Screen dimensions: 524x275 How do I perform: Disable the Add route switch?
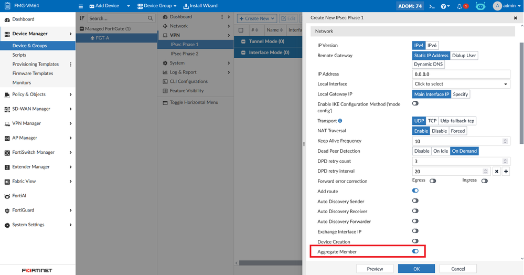[415, 191]
